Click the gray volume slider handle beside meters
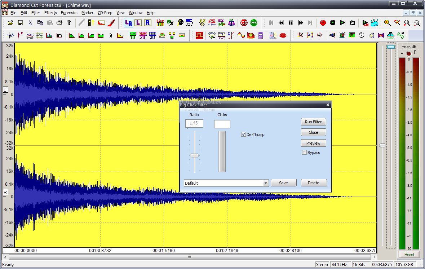Image resolution: width=425 pixels, height=269 pixels. click(382, 146)
